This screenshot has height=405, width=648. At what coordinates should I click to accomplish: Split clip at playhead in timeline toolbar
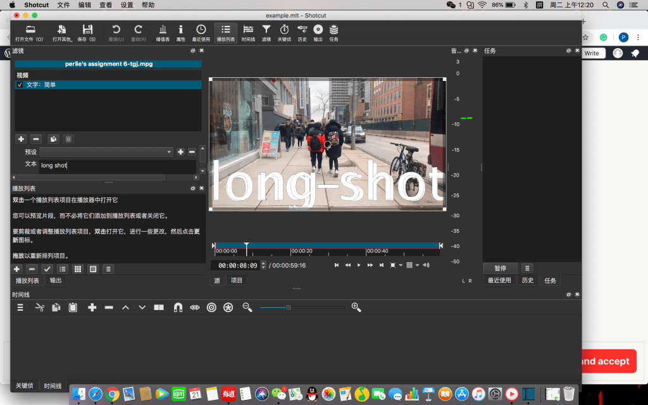(x=159, y=308)
